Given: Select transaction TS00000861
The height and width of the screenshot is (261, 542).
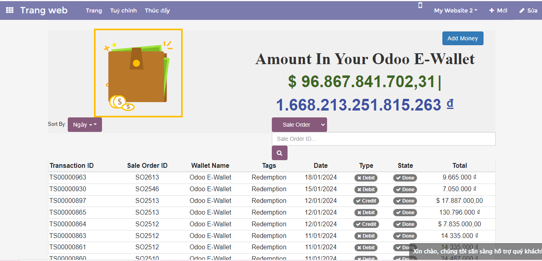Looking at the screenshot, I should click(x=68, y=247).
